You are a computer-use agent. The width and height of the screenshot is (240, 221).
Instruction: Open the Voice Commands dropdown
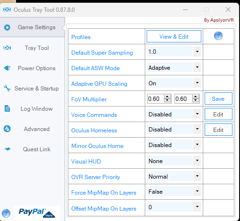197,114
